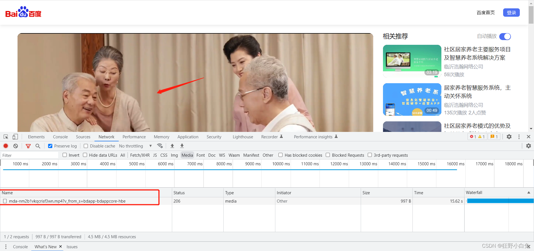Open 居家养老智慧服务系统 video thumbnail
The width and height of the screenshot is (534, 251).
point(412,99)
